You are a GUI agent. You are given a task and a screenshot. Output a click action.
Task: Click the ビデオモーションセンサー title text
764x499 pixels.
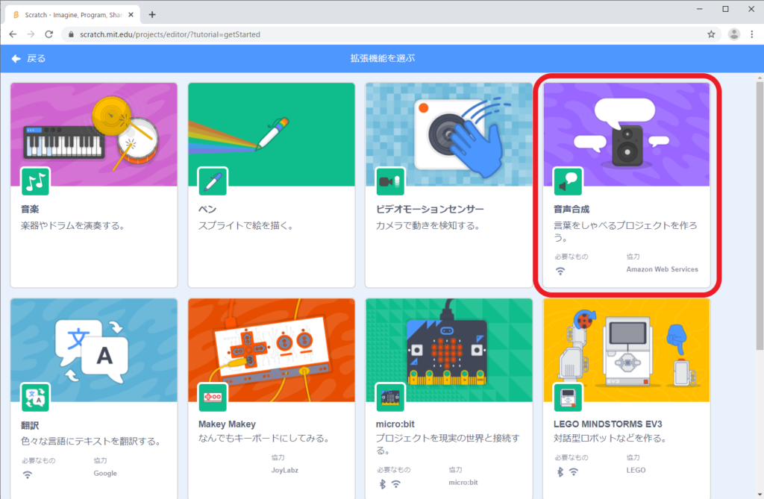coord(430,209)
